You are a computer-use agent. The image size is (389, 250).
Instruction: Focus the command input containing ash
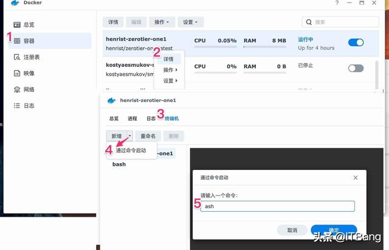coord(277,206)
